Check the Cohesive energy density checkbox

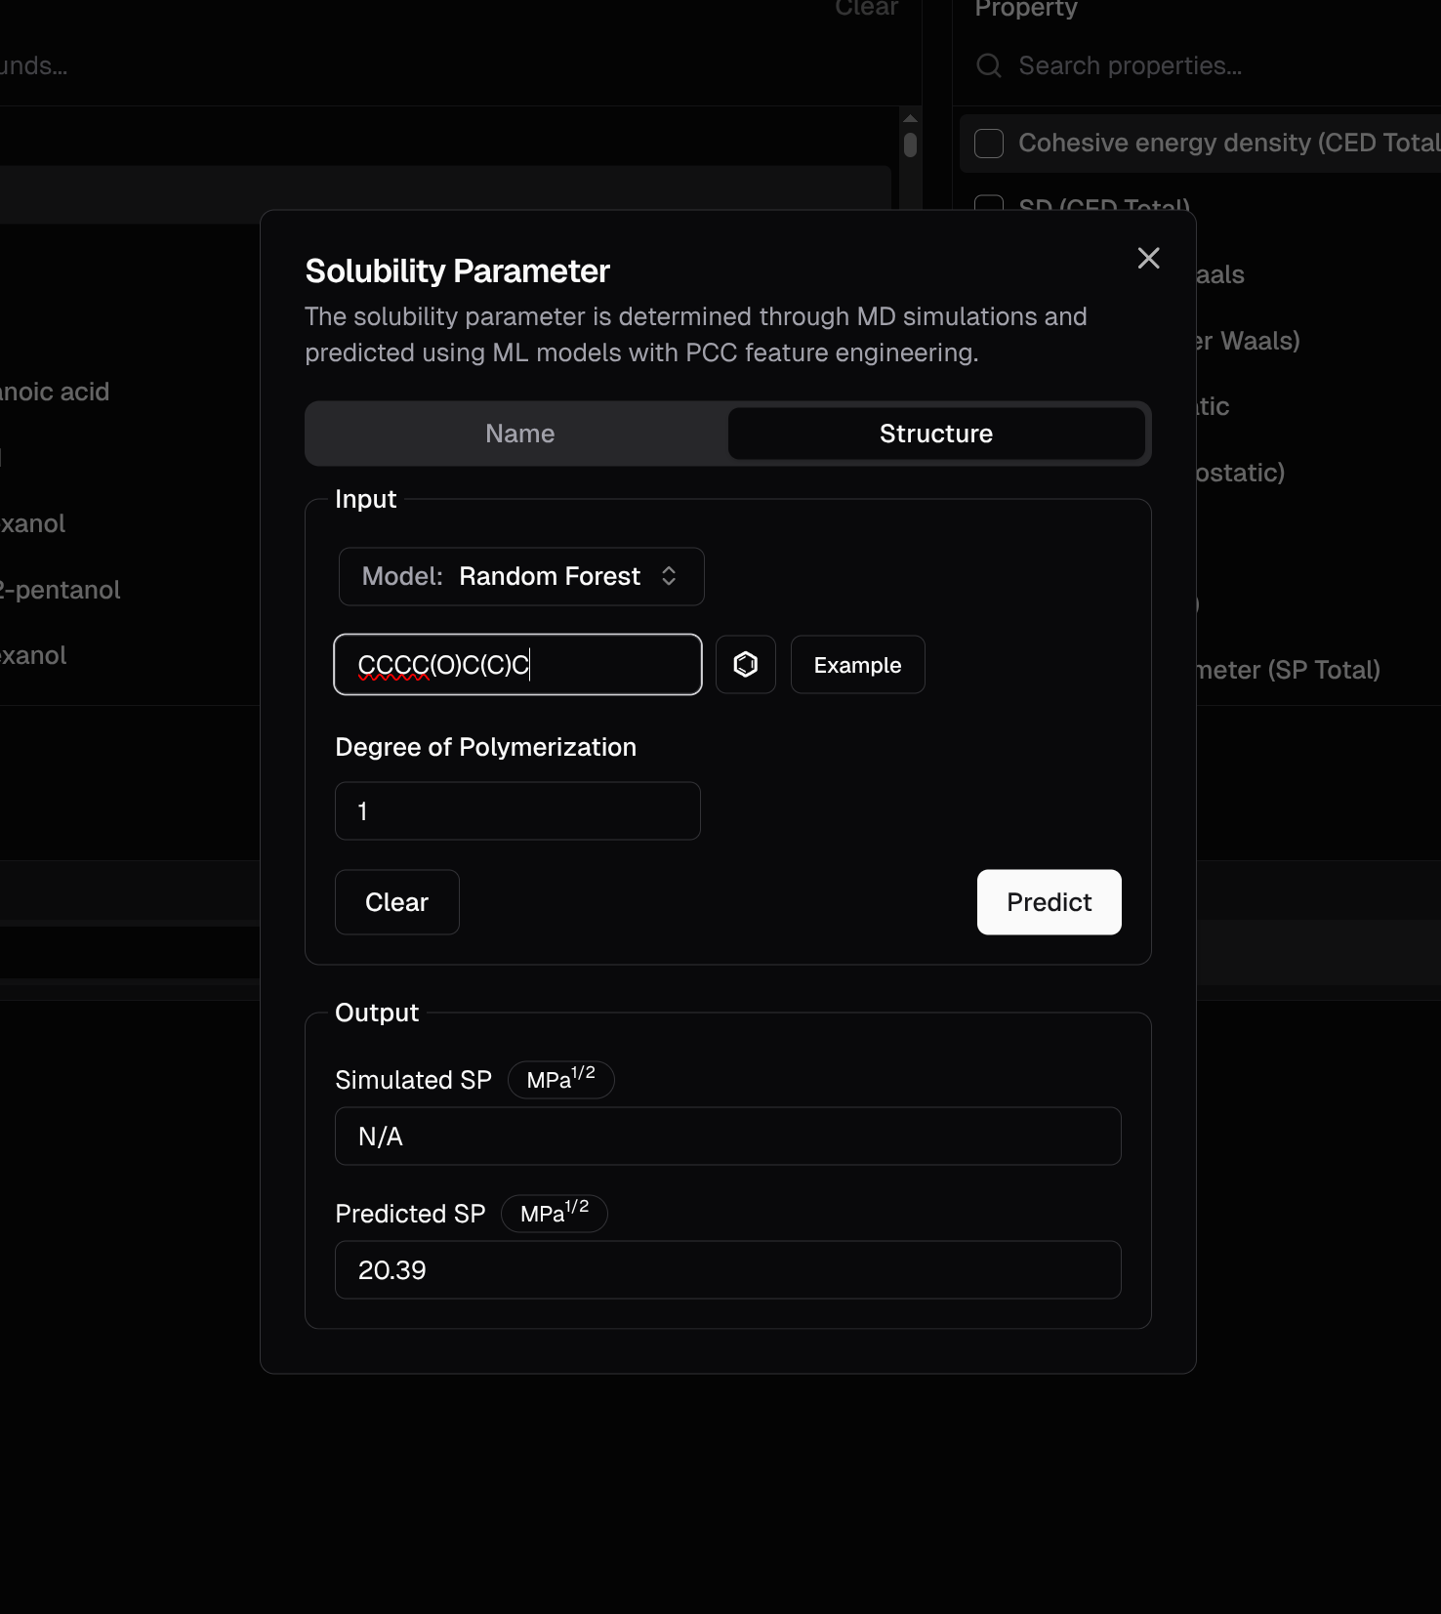(989, 144)
